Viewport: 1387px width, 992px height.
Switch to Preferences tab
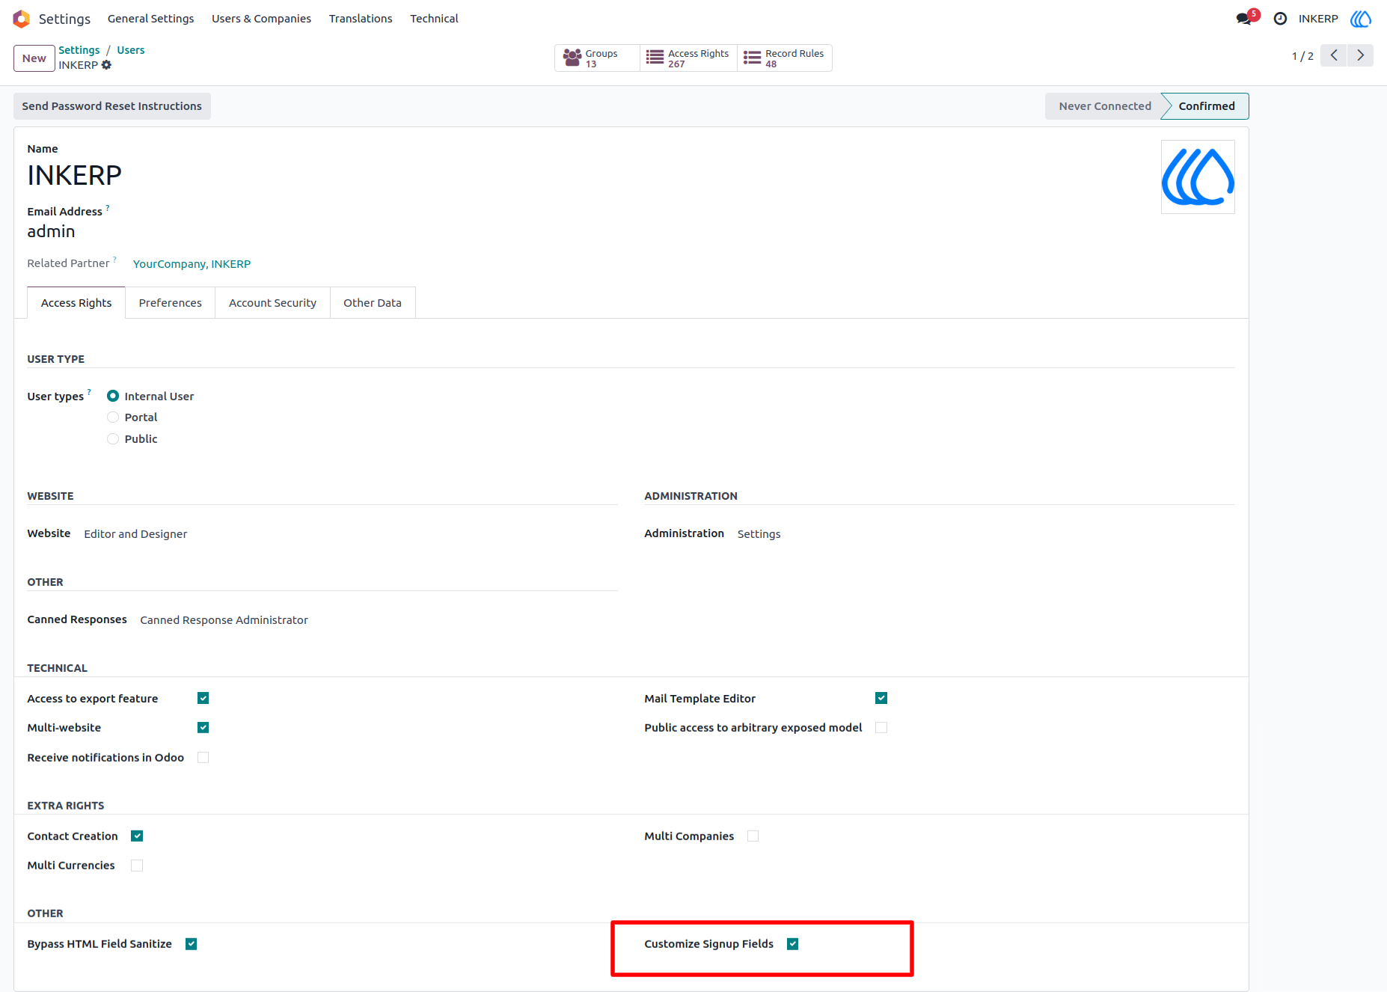pos(171,303)
